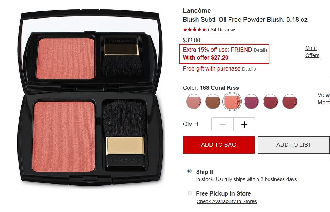Open Details for free gift with purchase

(249, 69)
